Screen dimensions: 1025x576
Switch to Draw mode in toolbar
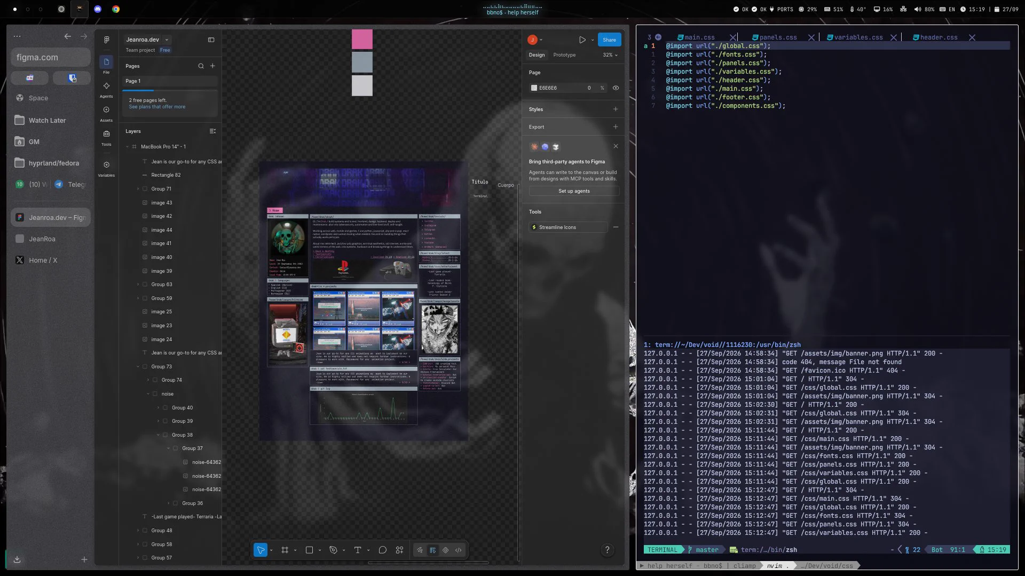click(420, 550)
